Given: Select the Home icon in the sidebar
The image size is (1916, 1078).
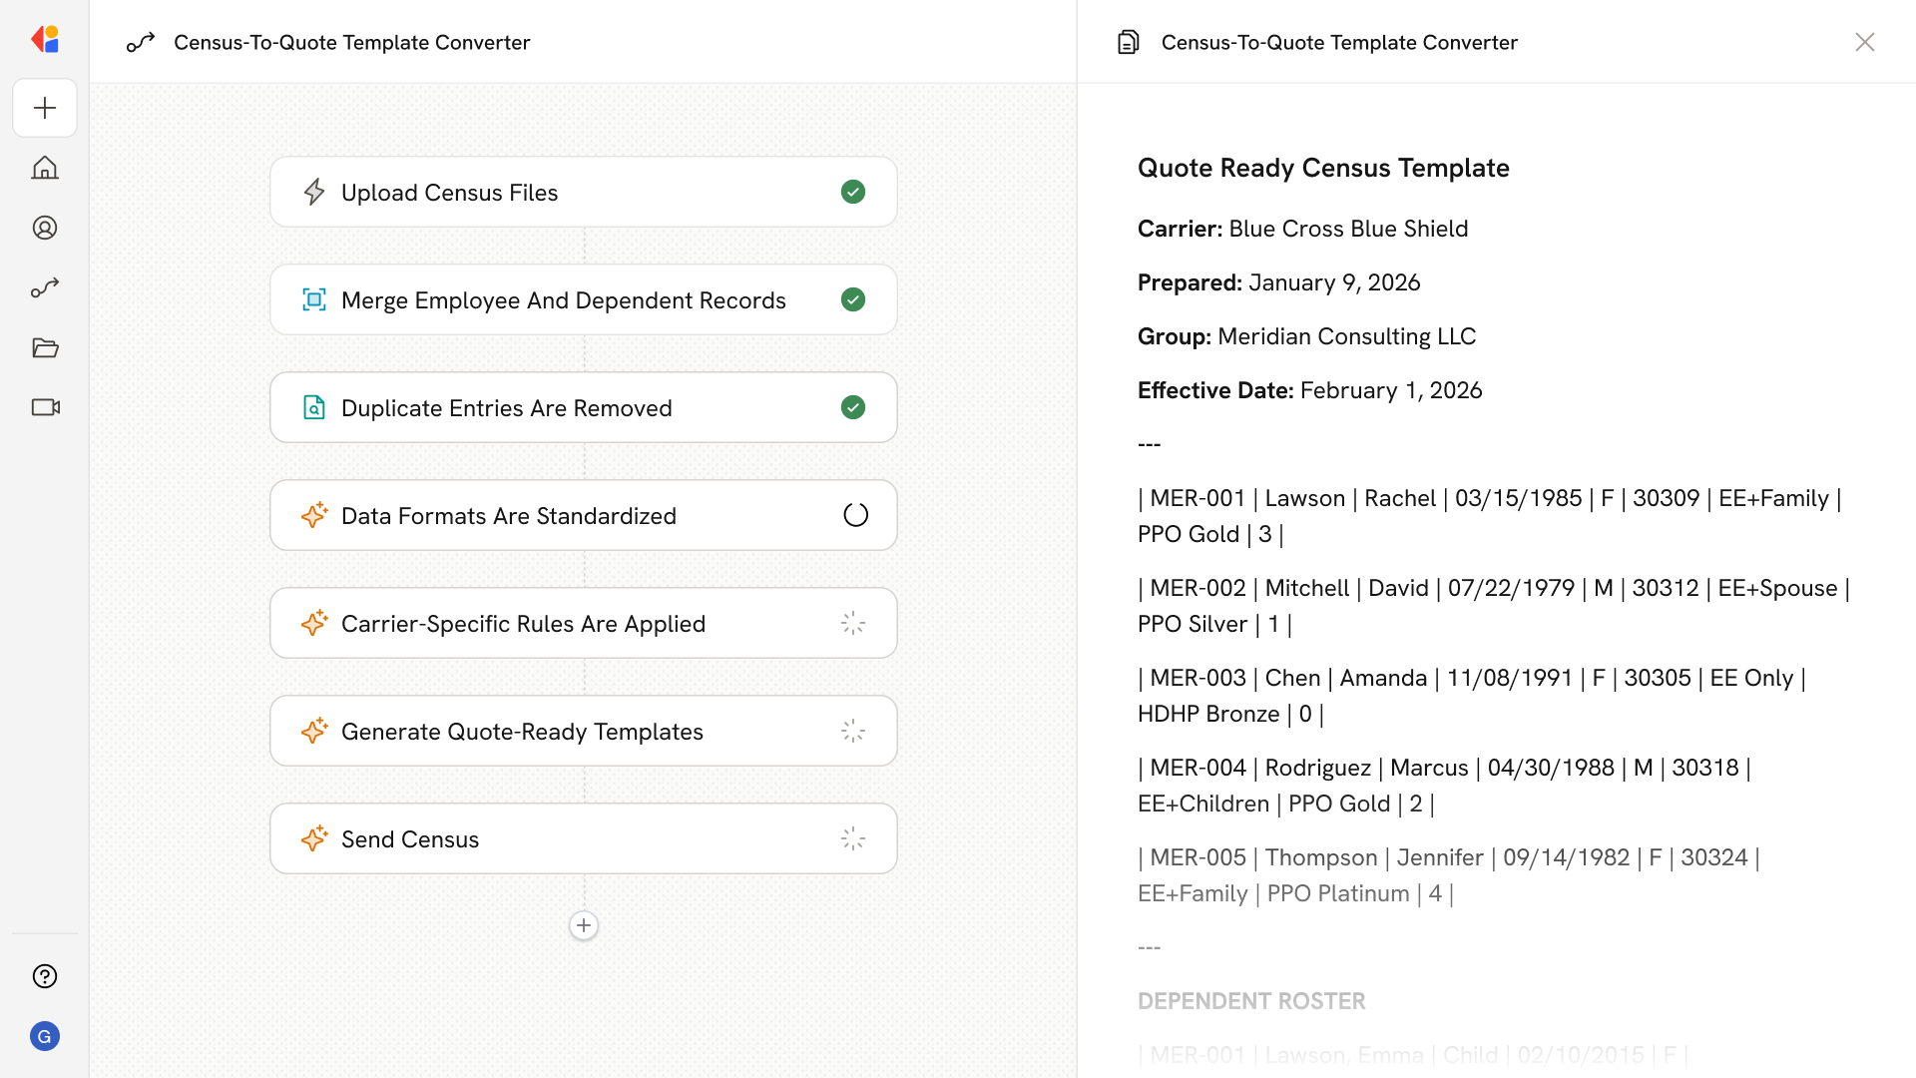Looking at the screenshot, I should coord(45,168).
